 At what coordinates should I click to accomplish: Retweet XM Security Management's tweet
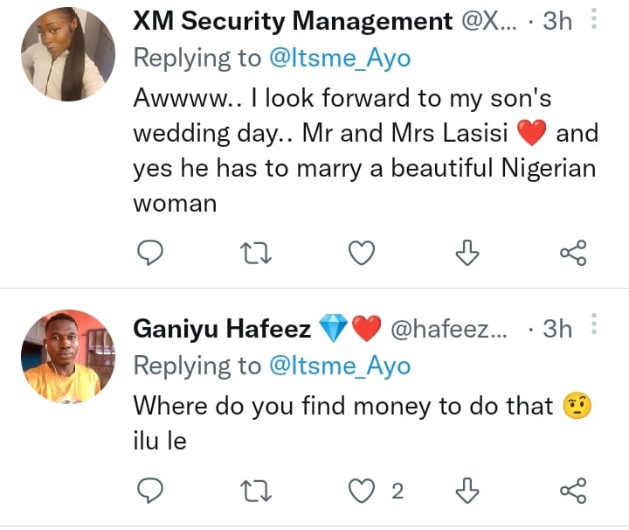coord(257,253)
